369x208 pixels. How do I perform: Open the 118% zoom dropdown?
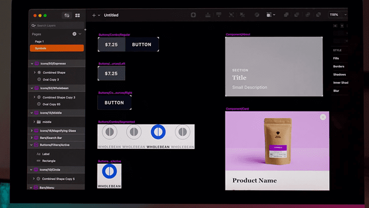point(338,14)
